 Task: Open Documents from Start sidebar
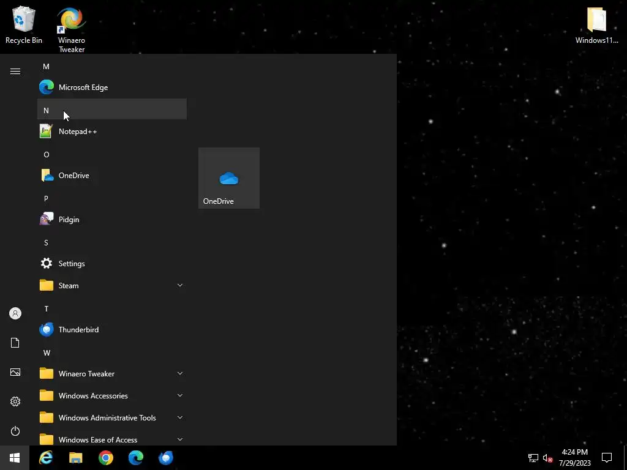point(15,343)
